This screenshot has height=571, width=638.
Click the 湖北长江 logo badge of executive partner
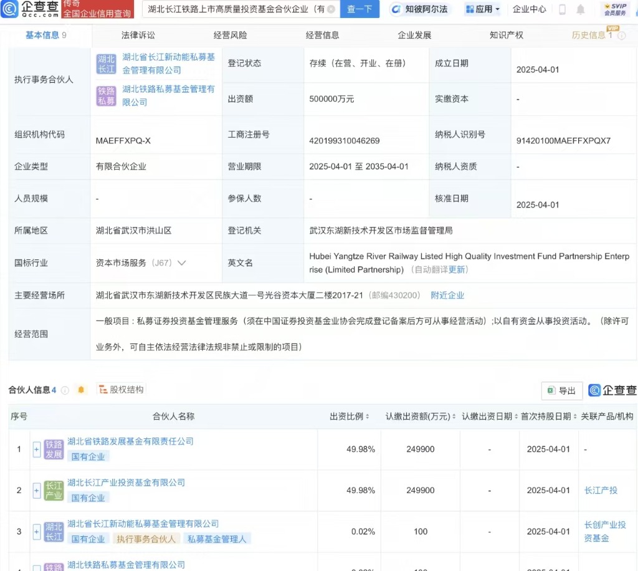(x=106, y=64)
